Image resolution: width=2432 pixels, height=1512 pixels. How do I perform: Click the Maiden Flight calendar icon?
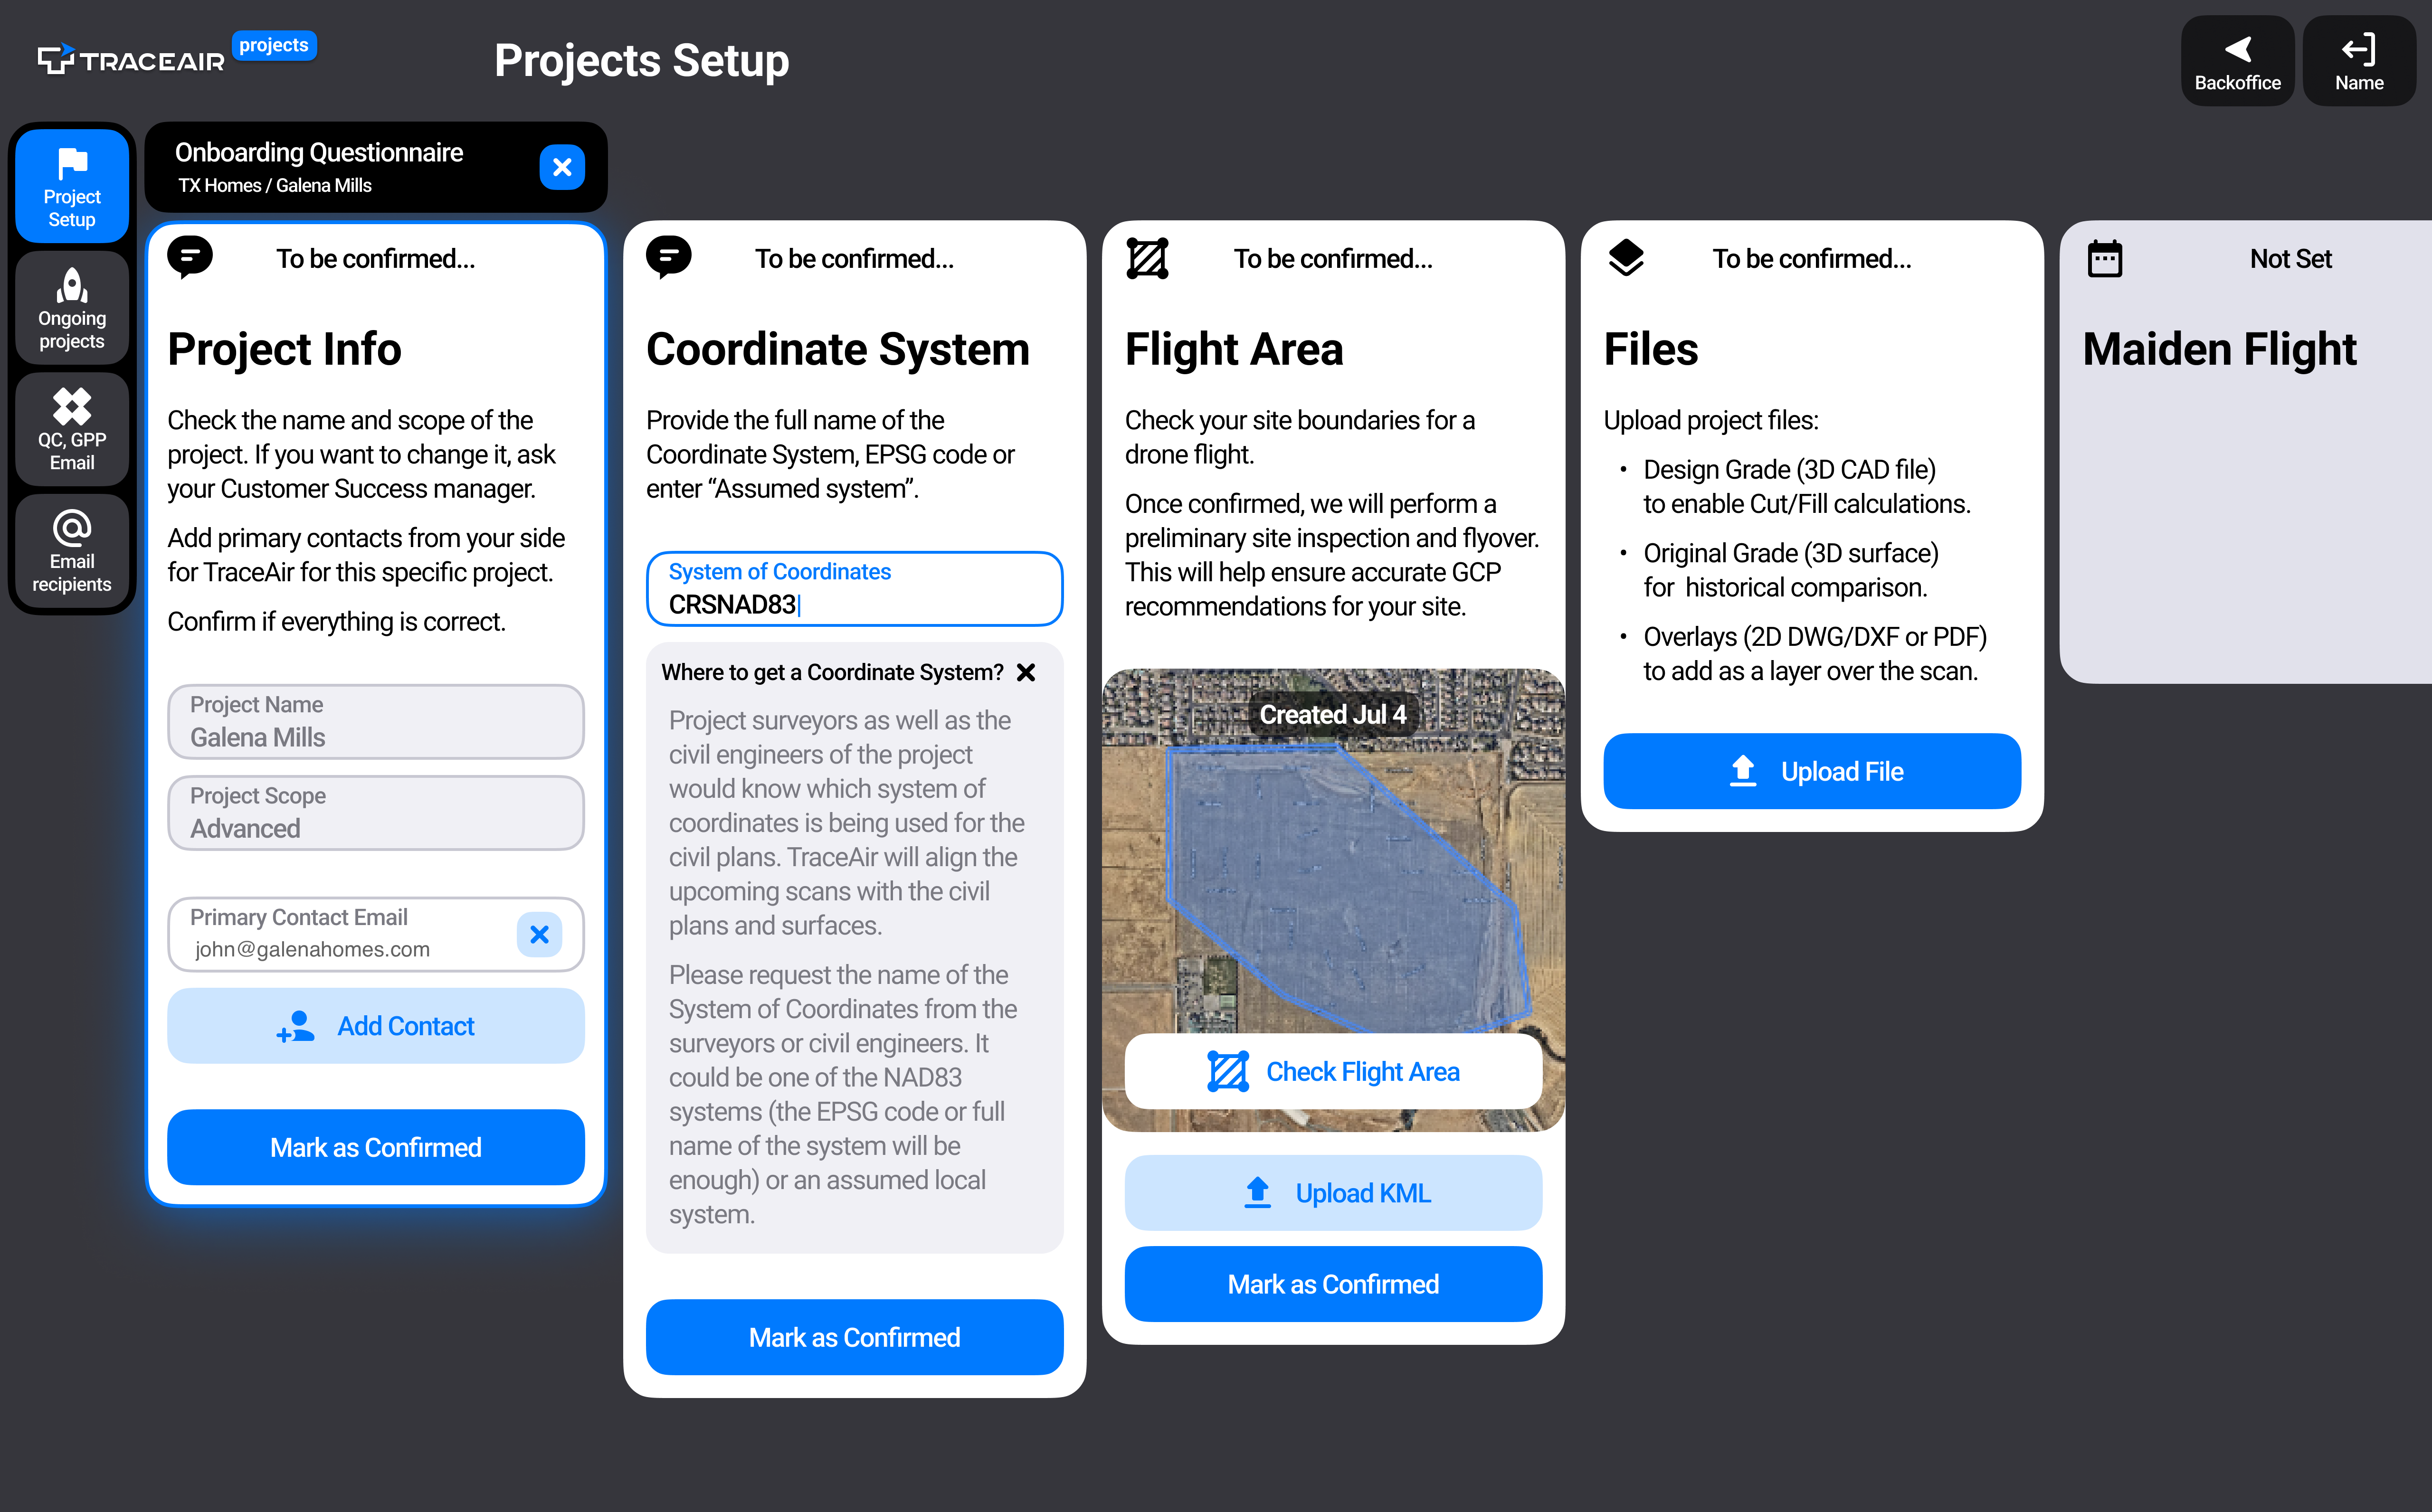2105,258
